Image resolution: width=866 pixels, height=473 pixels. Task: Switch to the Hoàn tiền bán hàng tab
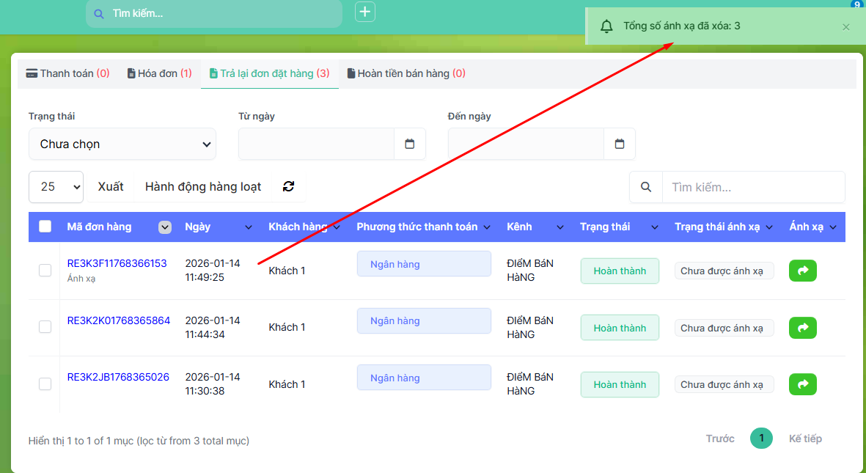[406, 73]
